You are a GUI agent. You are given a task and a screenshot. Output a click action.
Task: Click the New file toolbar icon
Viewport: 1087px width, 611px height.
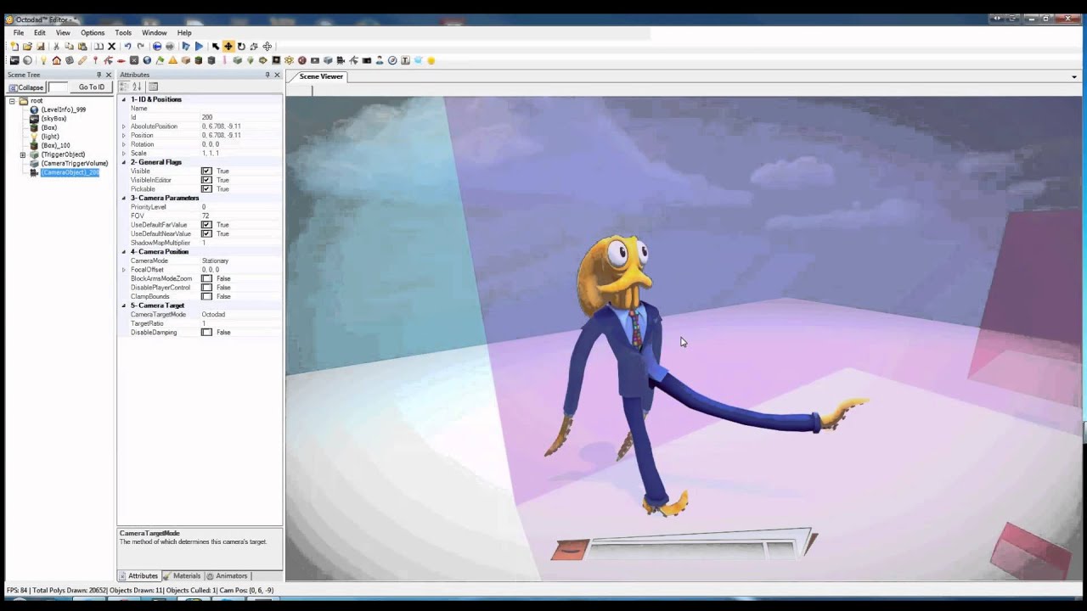[x=14, y=46]
